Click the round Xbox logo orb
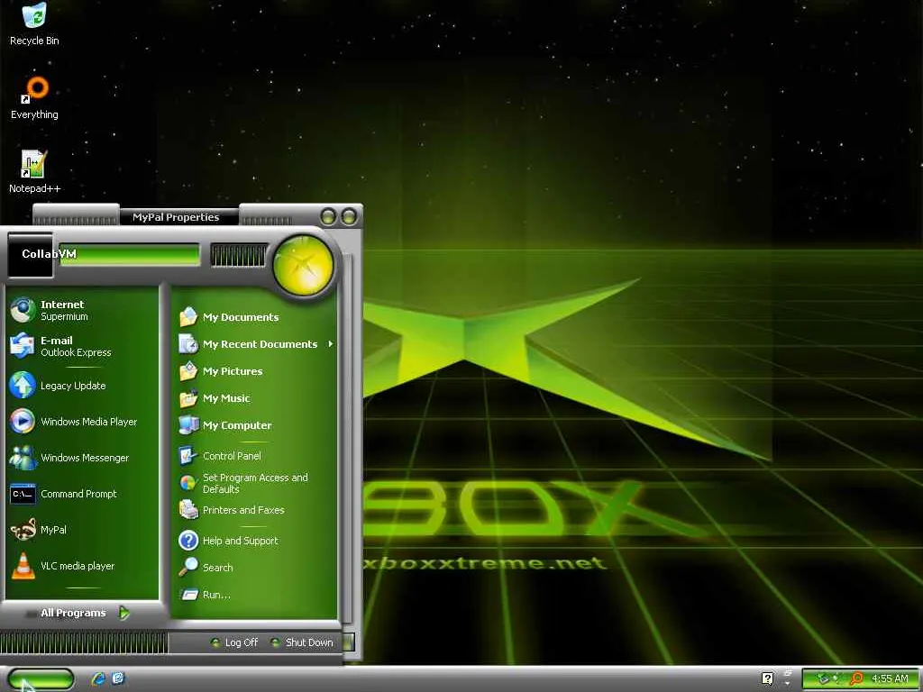This screenshot has height=692, width=923. tap(303, 265)
